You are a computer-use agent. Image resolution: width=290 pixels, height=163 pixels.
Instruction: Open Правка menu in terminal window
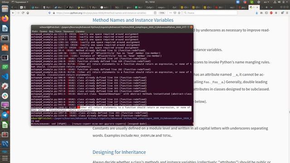point(43,31)
